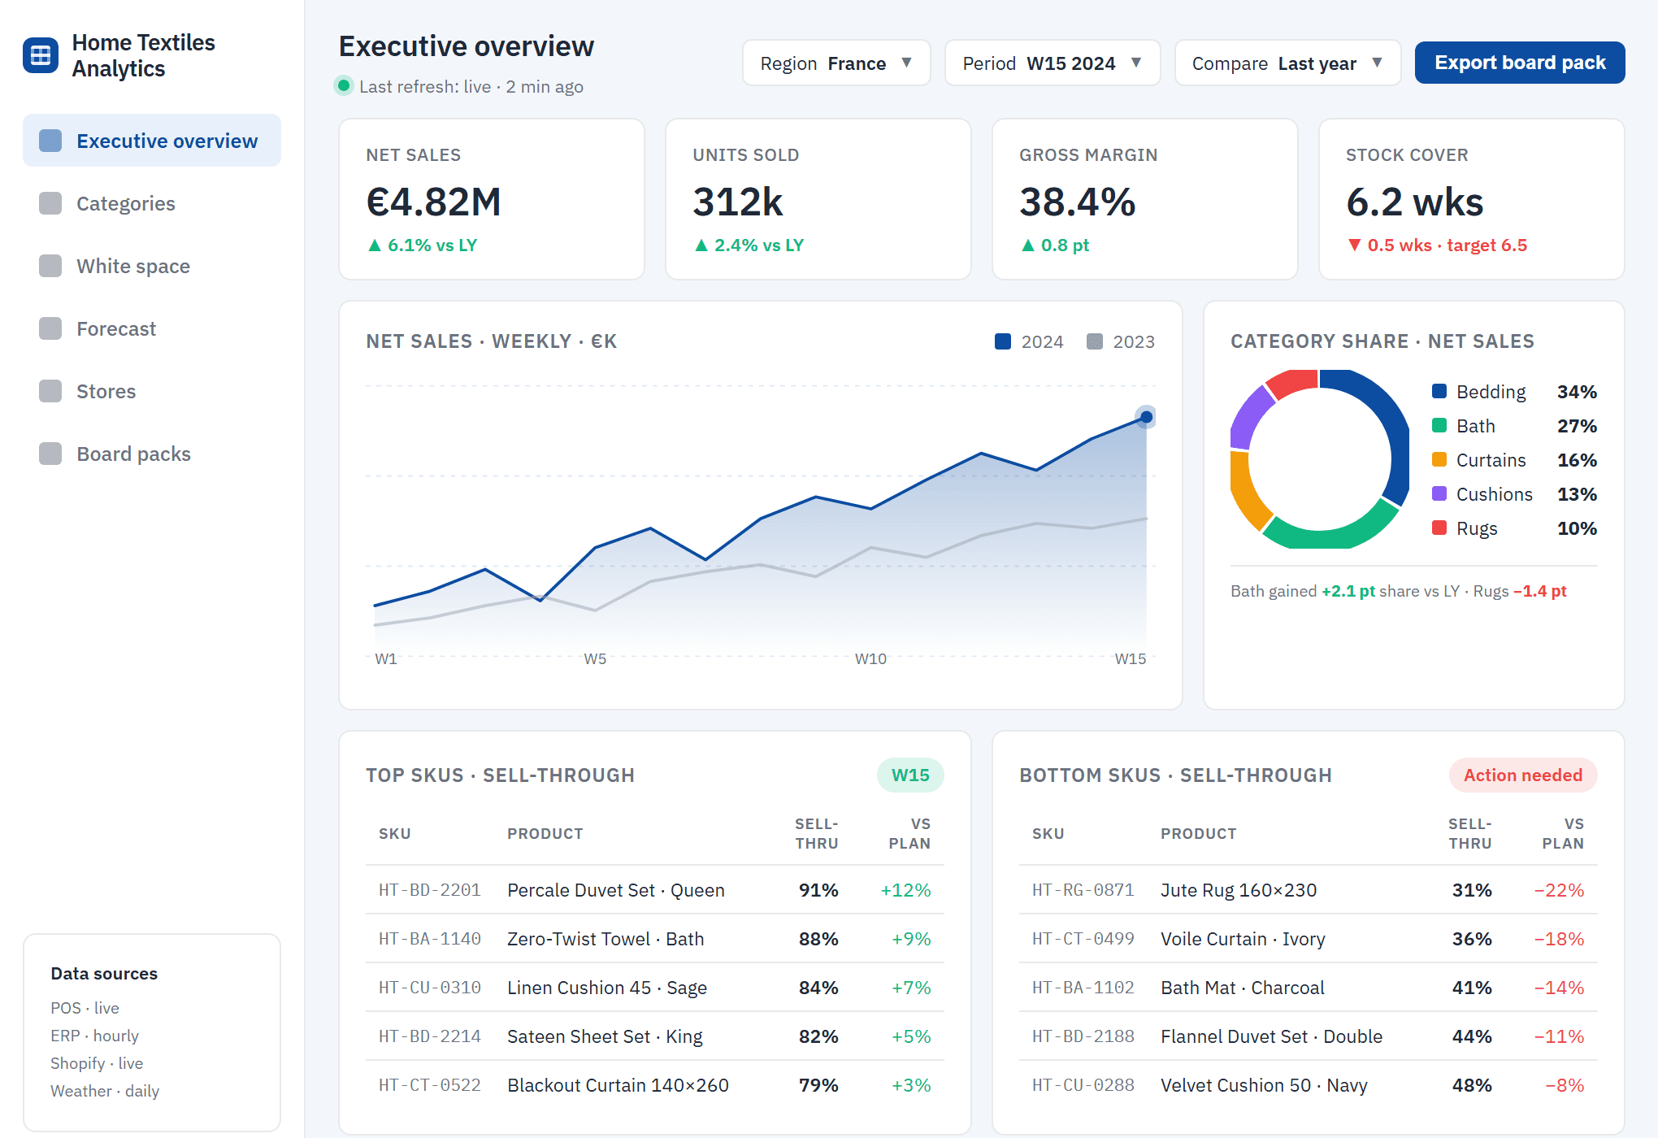The width and height of the screenshot is (1658, 1138).
Task: Click the Curtains legend color swatch
Action: pos(1439,459)
